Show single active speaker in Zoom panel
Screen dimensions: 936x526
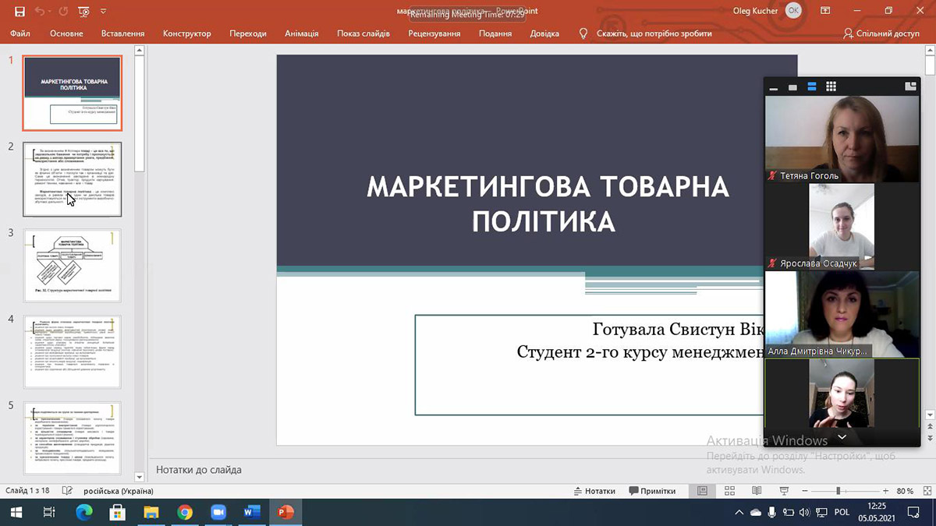point(792,86)
